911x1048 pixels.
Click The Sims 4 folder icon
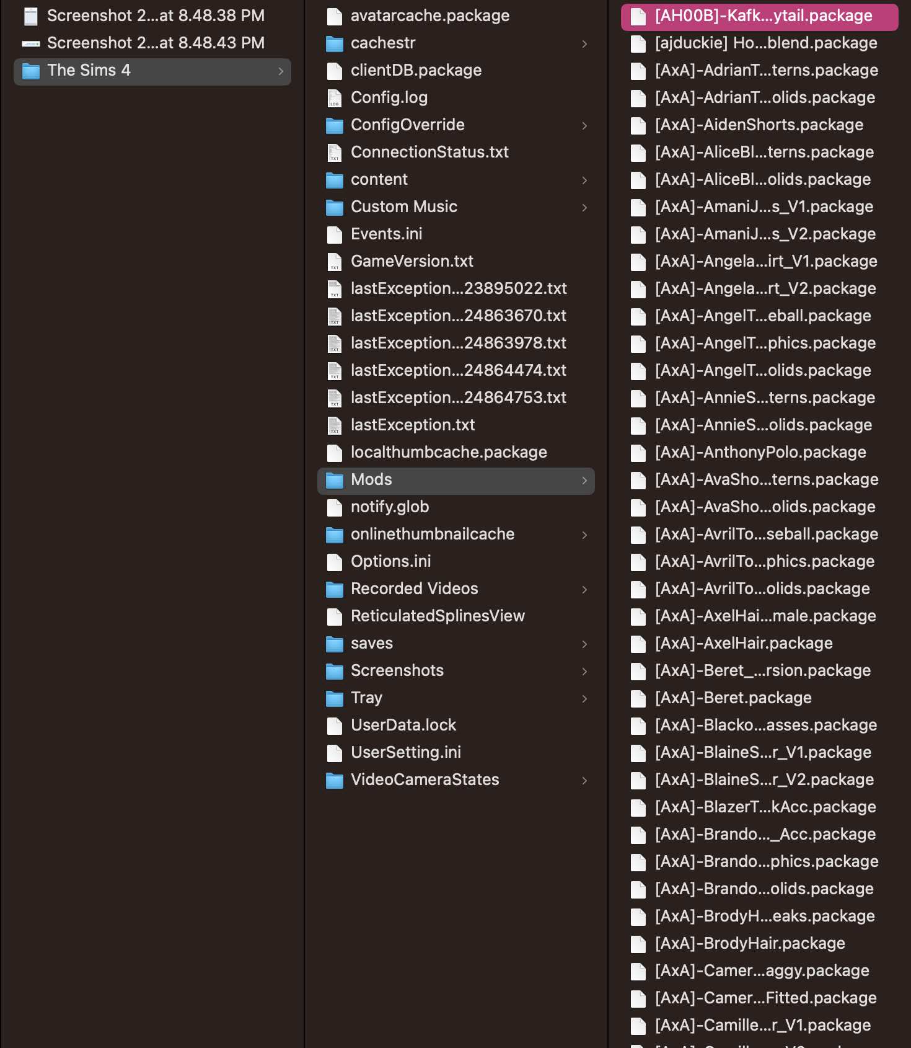(31, 71)
